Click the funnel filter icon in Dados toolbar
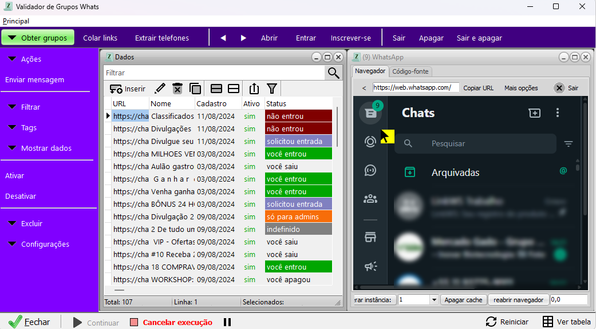This screenshot has height=329, width=596. [x=272, y=89]
